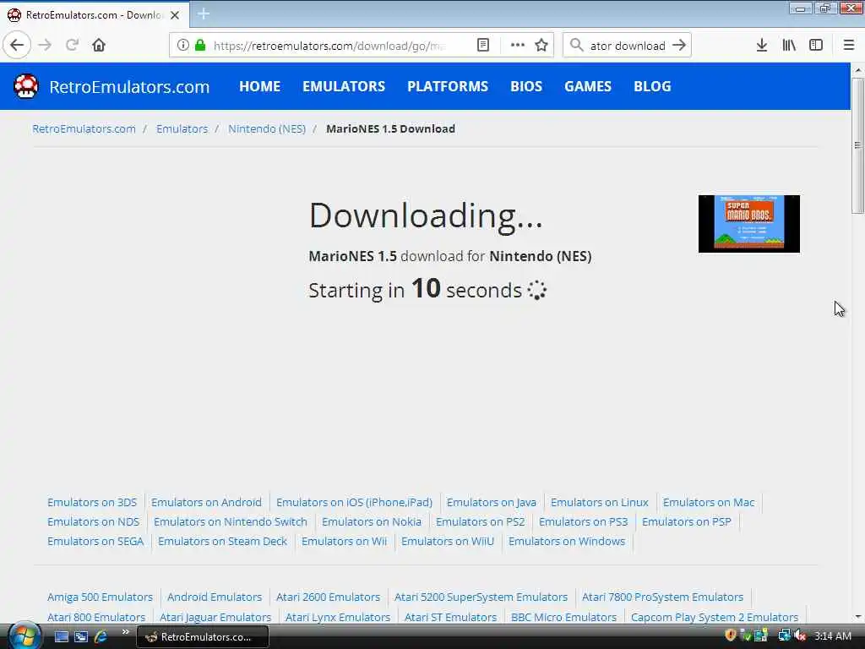This screenshot has width=865, height=649.
Task: Open the Windows Start orb
Action: (x=23, y=635)
